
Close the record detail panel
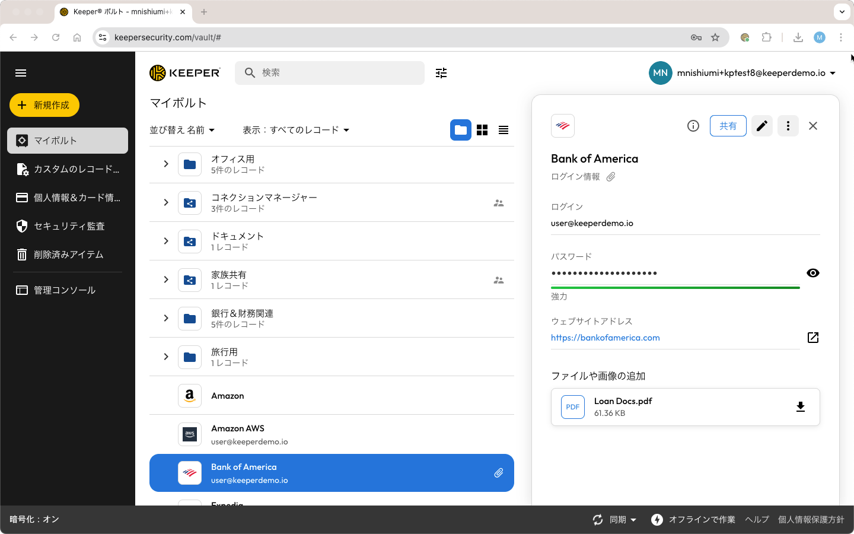[x=813, y=126]
